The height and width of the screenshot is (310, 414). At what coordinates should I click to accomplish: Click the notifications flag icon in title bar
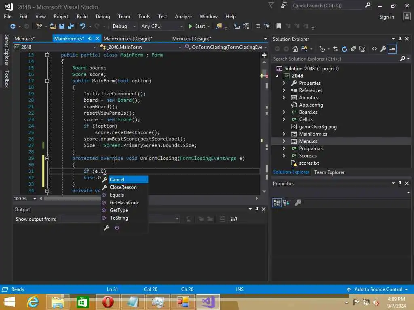pyautogui.click(x=271, y=6)
